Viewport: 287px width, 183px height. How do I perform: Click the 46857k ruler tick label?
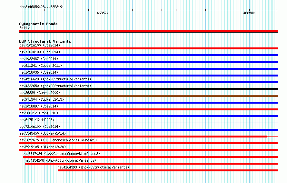[x=103, y=13]
